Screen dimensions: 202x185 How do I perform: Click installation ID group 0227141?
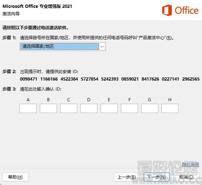pyautogui.click(x=170, y=79)
